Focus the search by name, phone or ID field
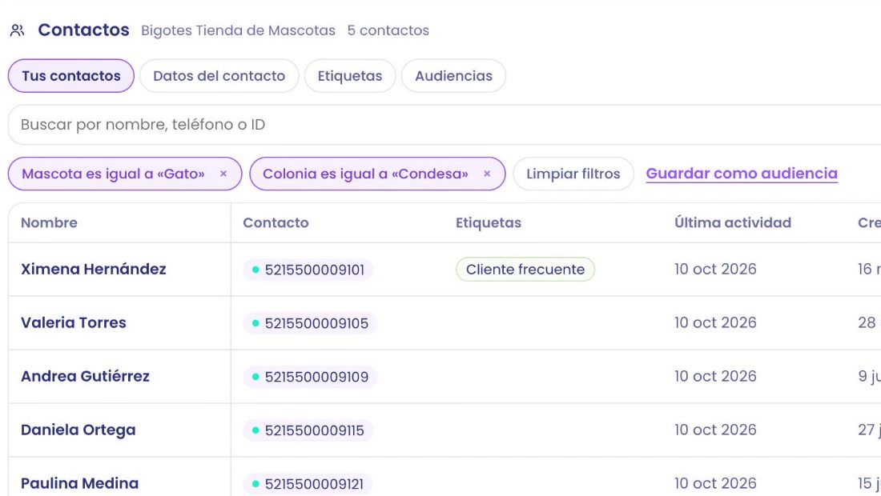The width and height of the screenshot is (881, 496). point(445,125)
